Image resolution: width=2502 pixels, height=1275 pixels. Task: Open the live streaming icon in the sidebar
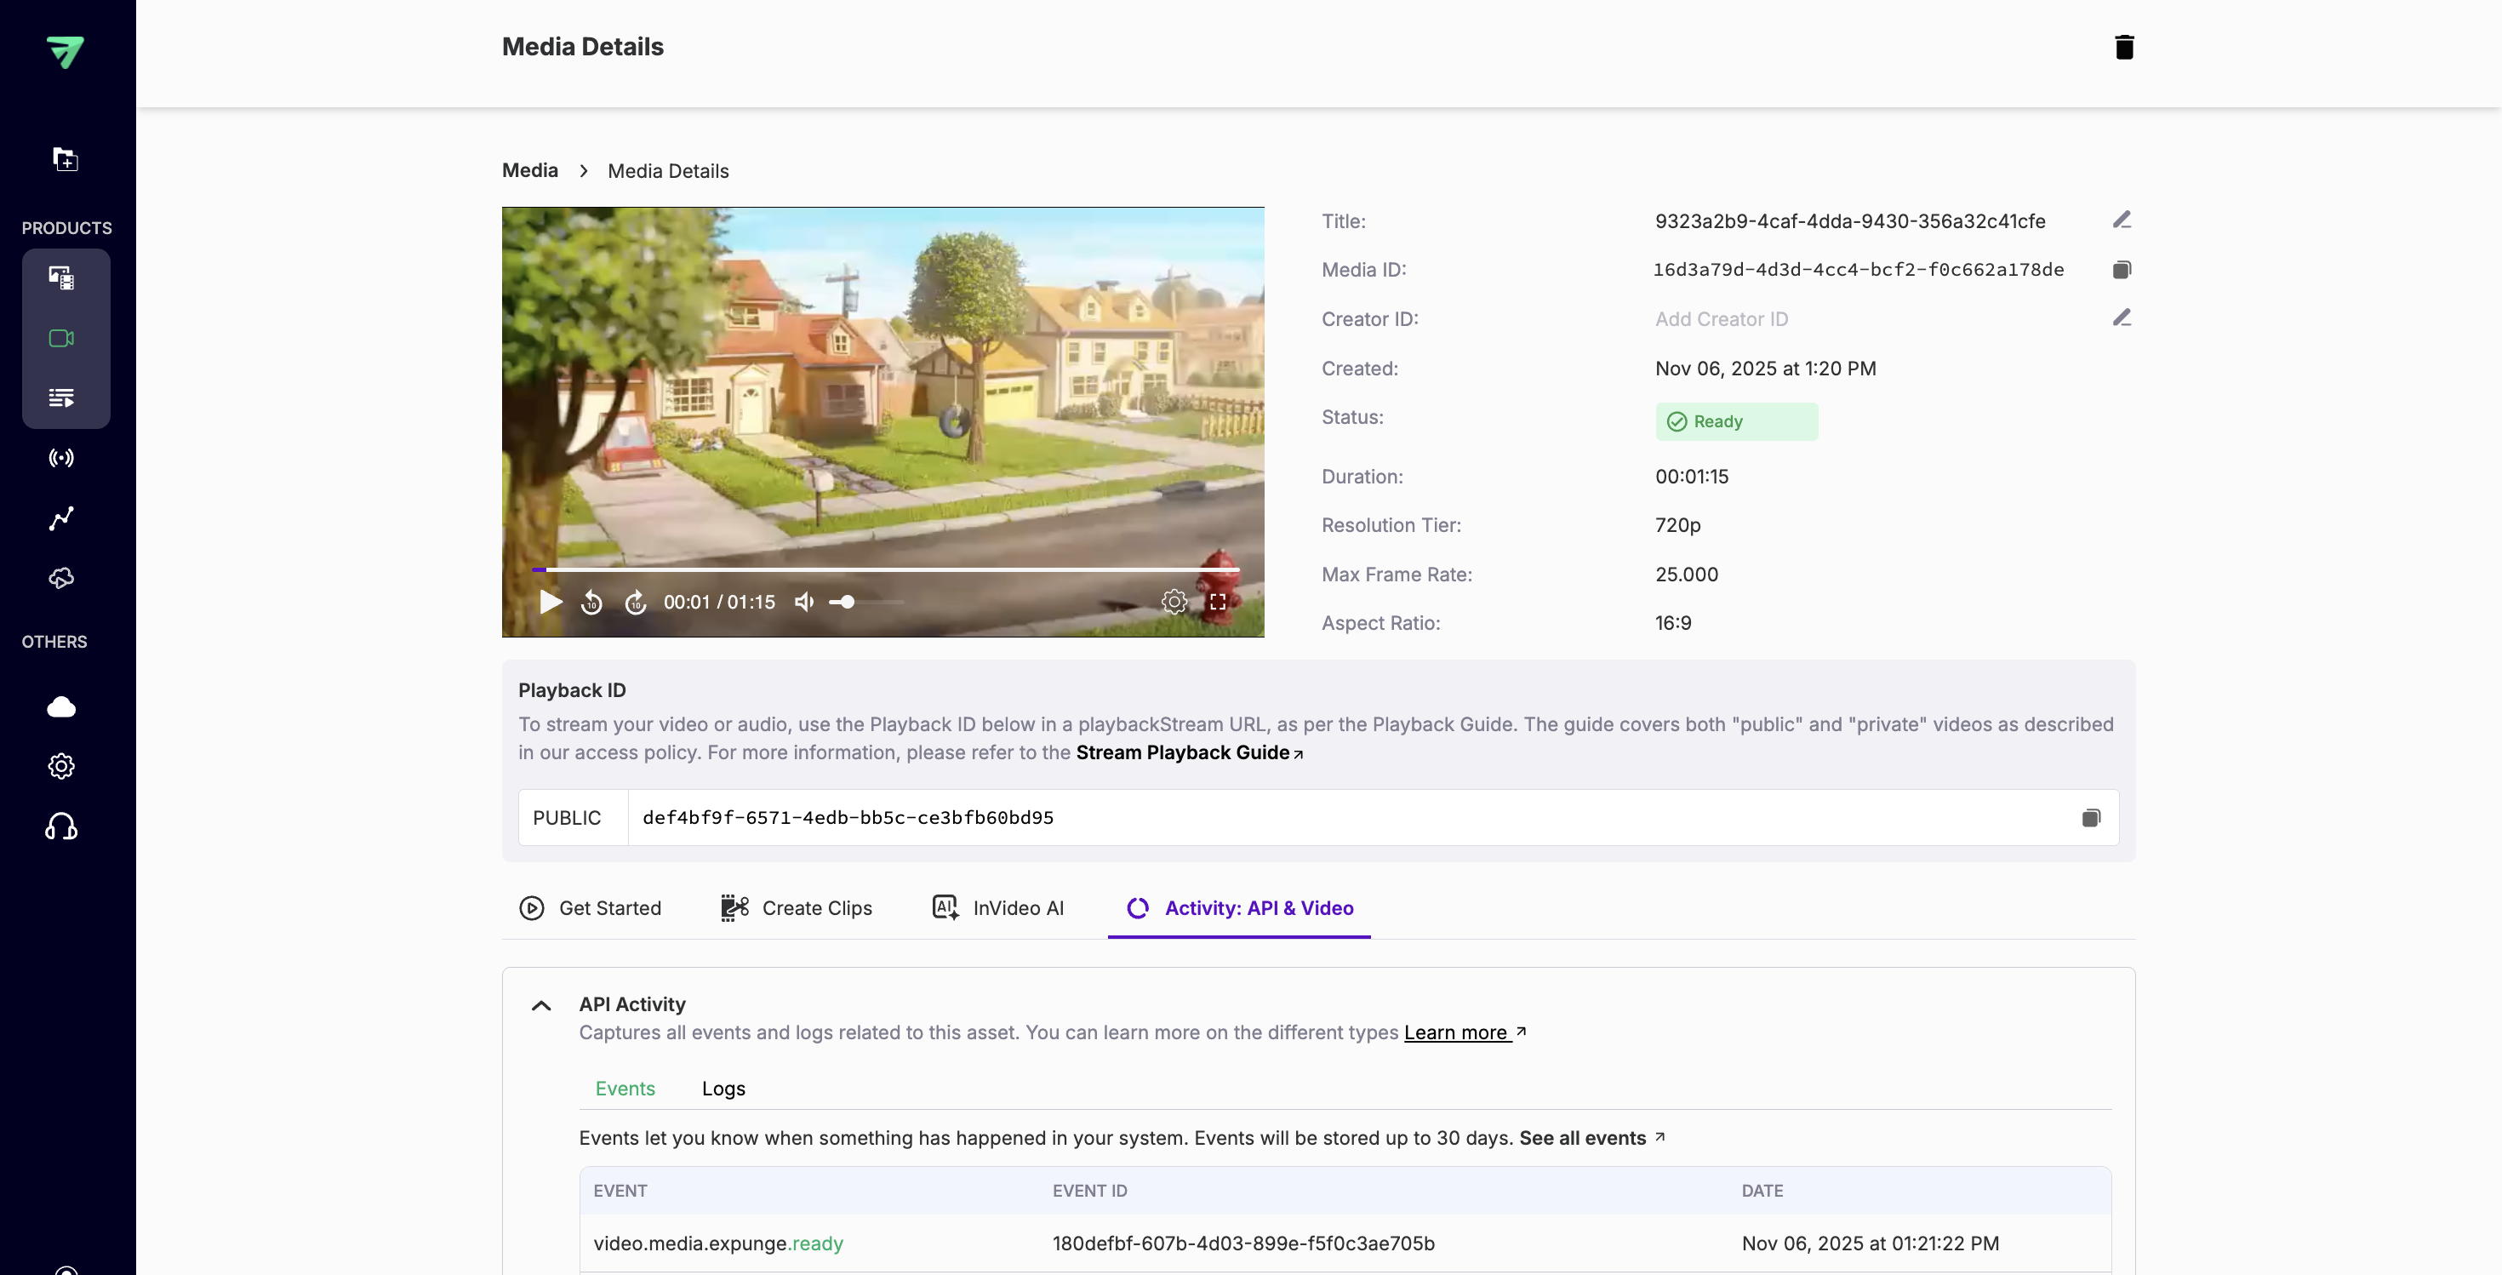[x=61, y=457]
